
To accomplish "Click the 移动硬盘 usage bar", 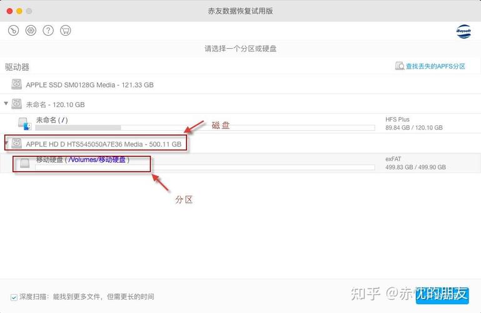I will [x=205, y=167].
